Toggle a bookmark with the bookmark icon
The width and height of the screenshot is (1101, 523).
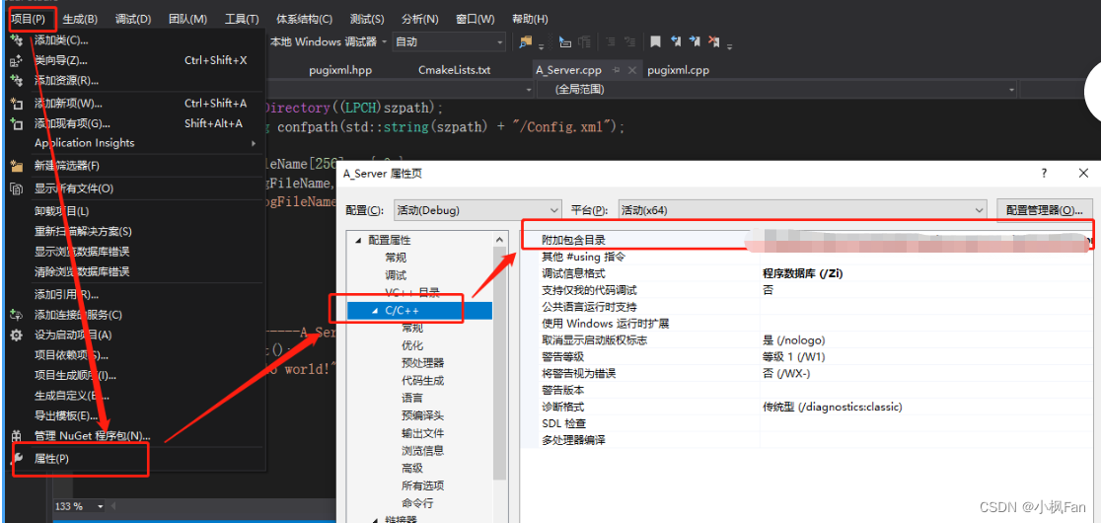click(x=655, y=42)
